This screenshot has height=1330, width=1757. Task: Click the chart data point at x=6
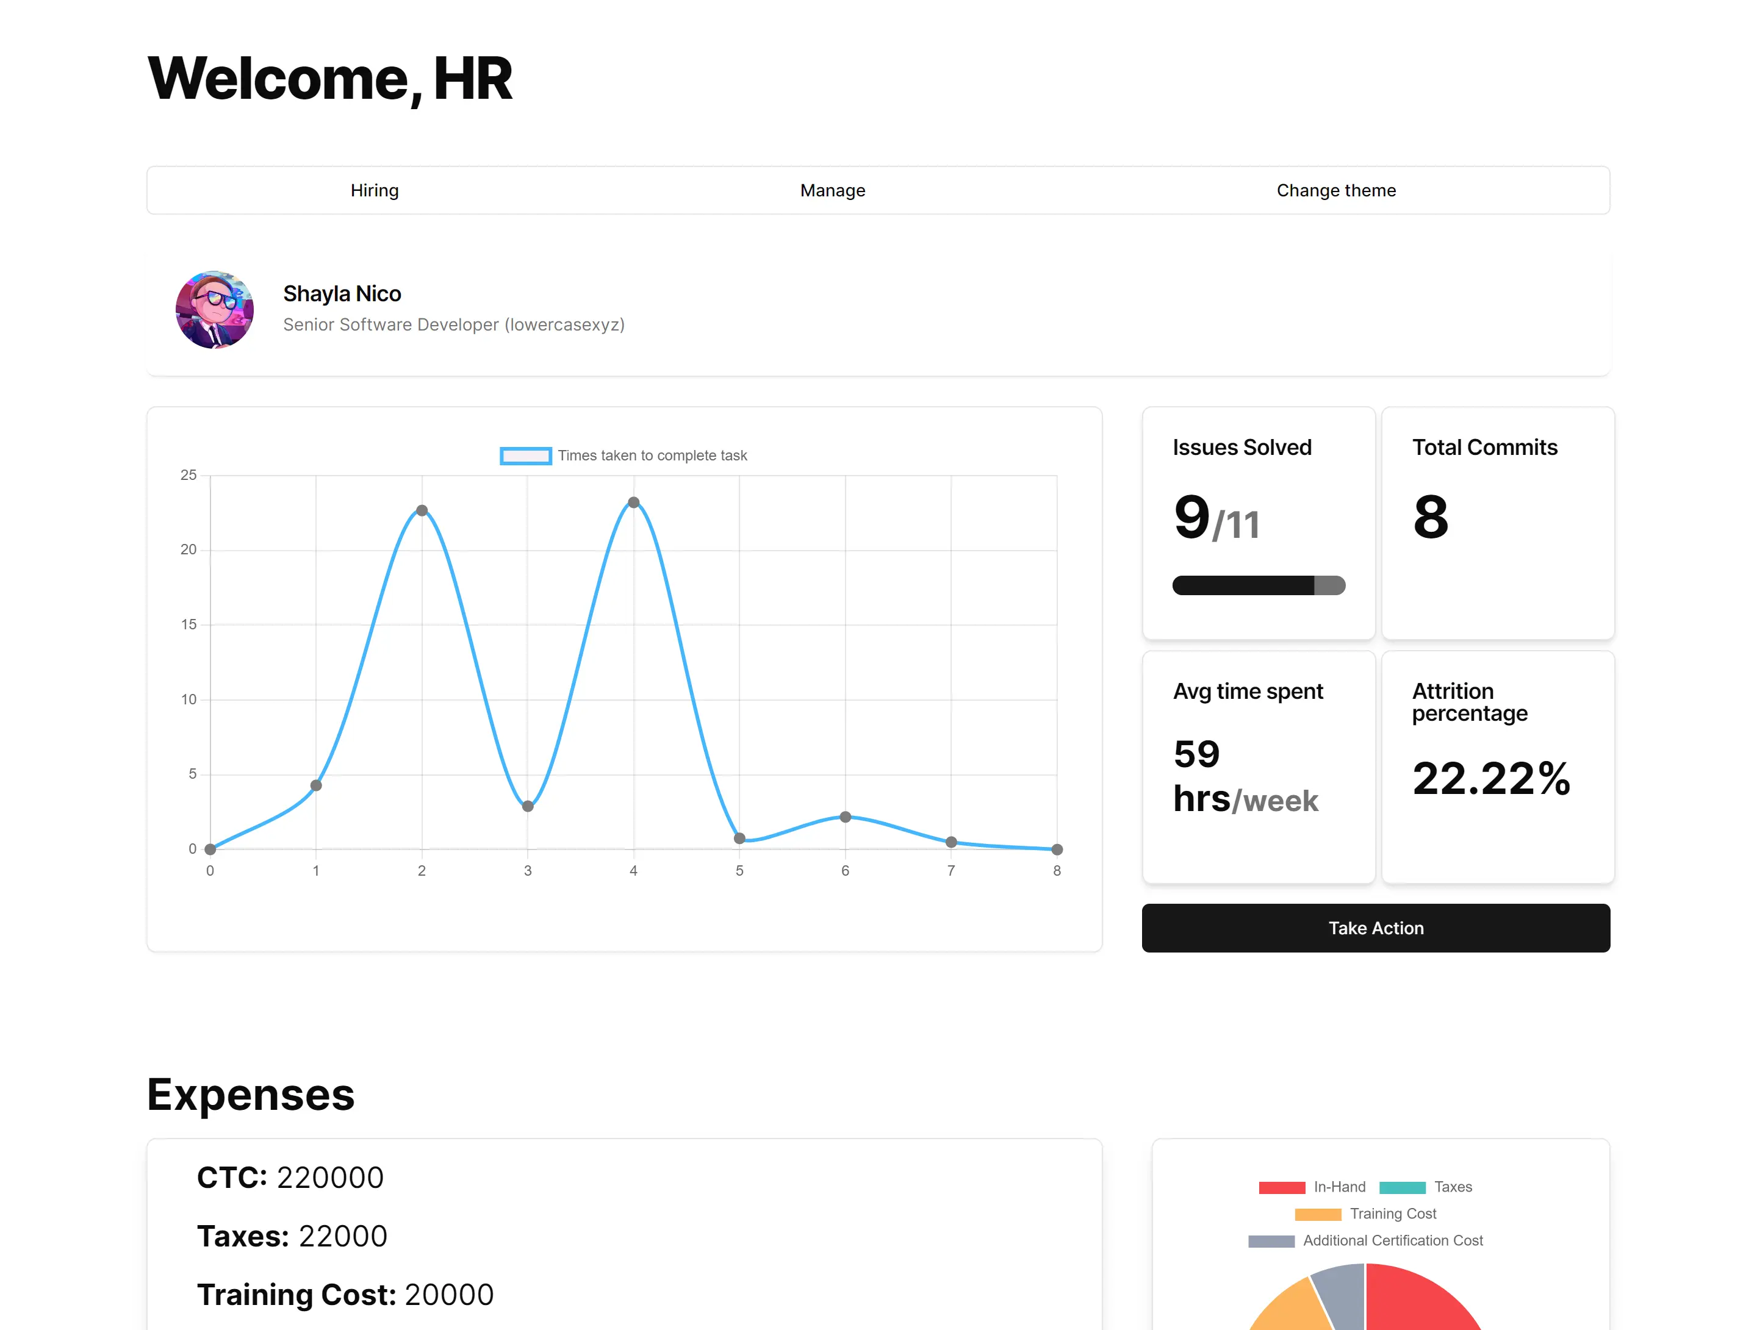[845, 817]
